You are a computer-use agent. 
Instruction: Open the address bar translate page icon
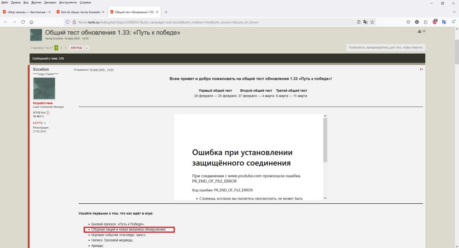tap(365, 22)
